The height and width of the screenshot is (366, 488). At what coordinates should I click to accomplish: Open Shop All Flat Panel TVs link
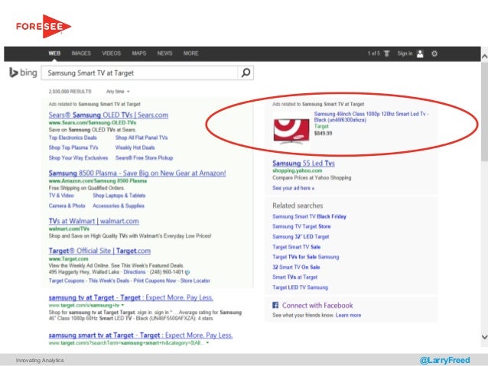(x=142, y=138)
